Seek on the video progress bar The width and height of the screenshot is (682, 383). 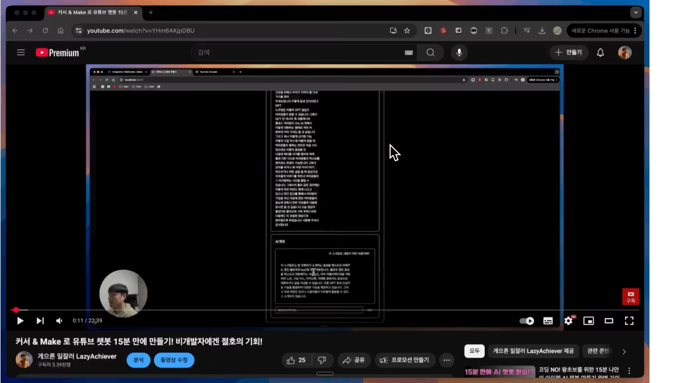[324, 310]
